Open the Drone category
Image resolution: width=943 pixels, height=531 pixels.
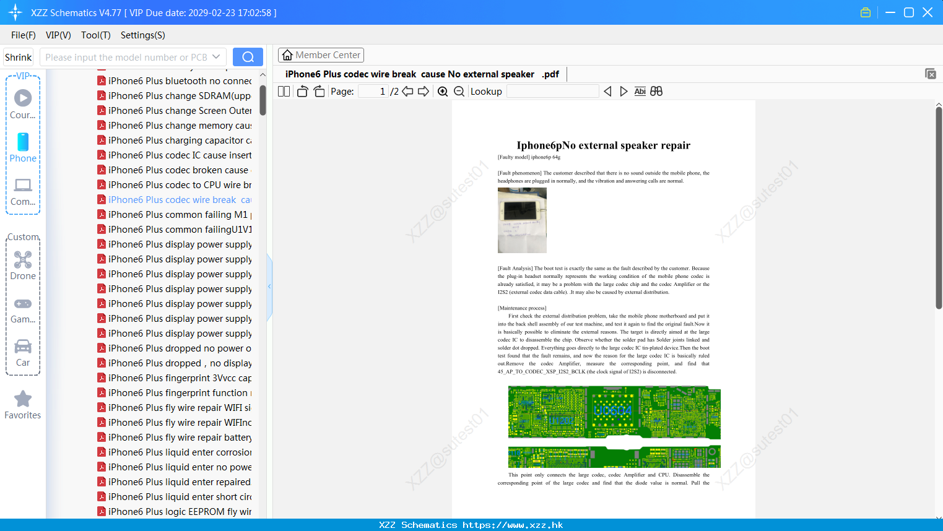[x=23, y=265]
